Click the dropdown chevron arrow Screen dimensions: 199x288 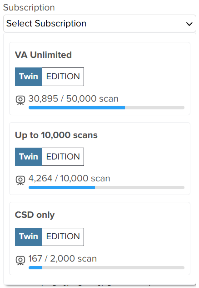coord(189,24)
